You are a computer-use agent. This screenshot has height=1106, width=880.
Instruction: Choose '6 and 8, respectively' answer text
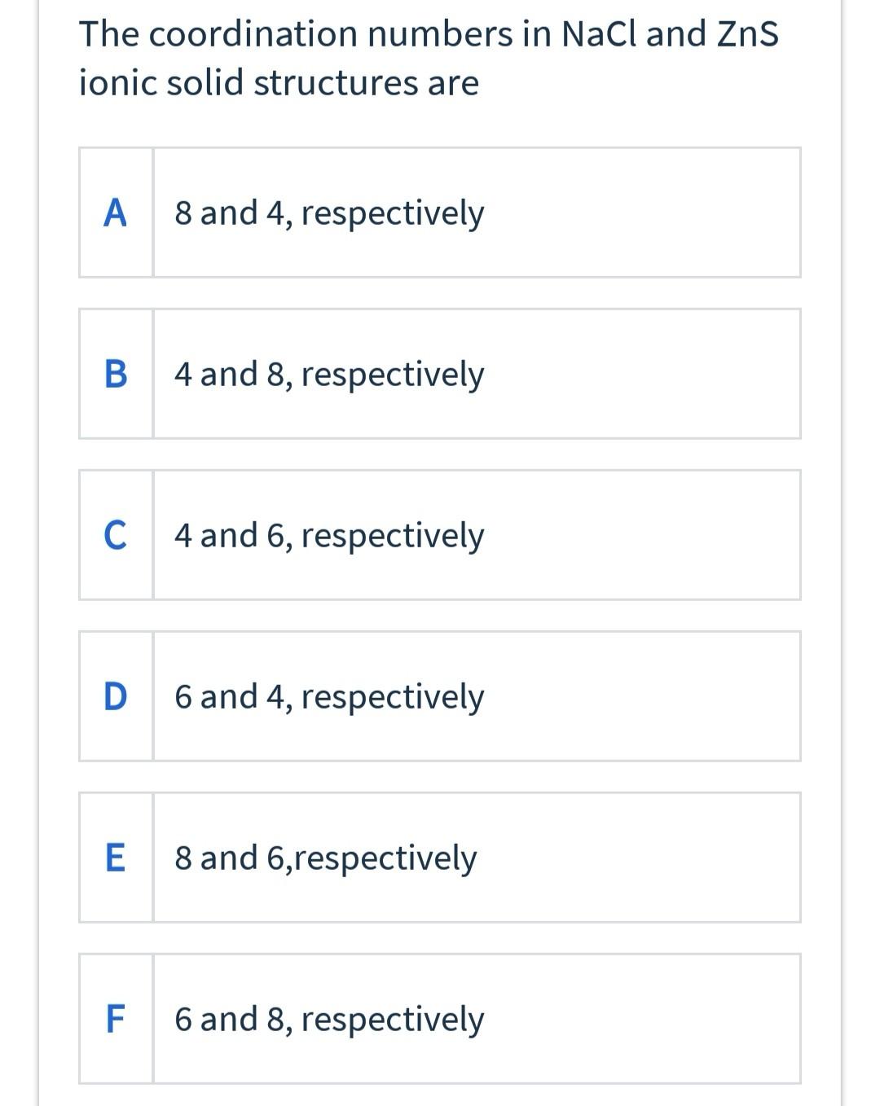[329, 1019]
